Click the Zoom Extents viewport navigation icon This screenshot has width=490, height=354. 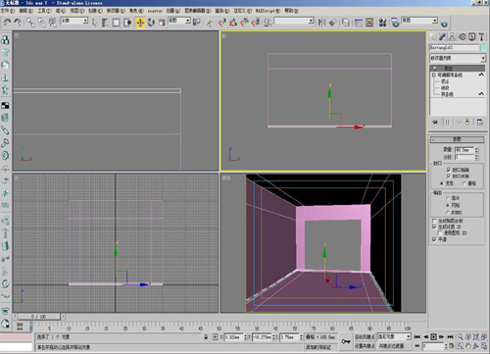coord(475,336)
